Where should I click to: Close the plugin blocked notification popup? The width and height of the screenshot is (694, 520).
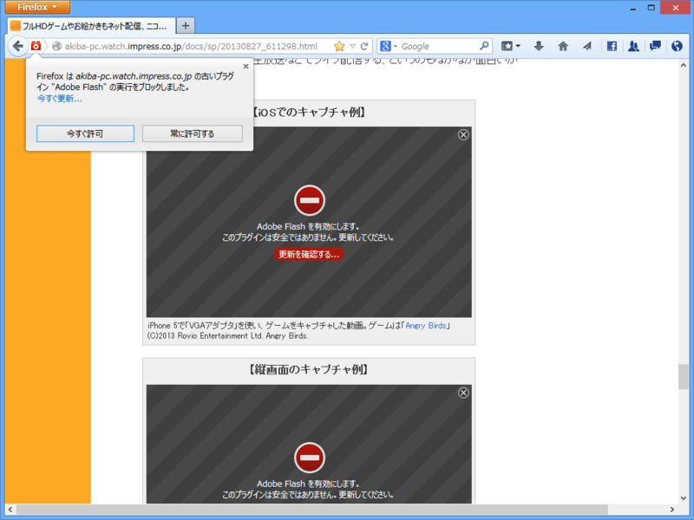click(246, 67)
